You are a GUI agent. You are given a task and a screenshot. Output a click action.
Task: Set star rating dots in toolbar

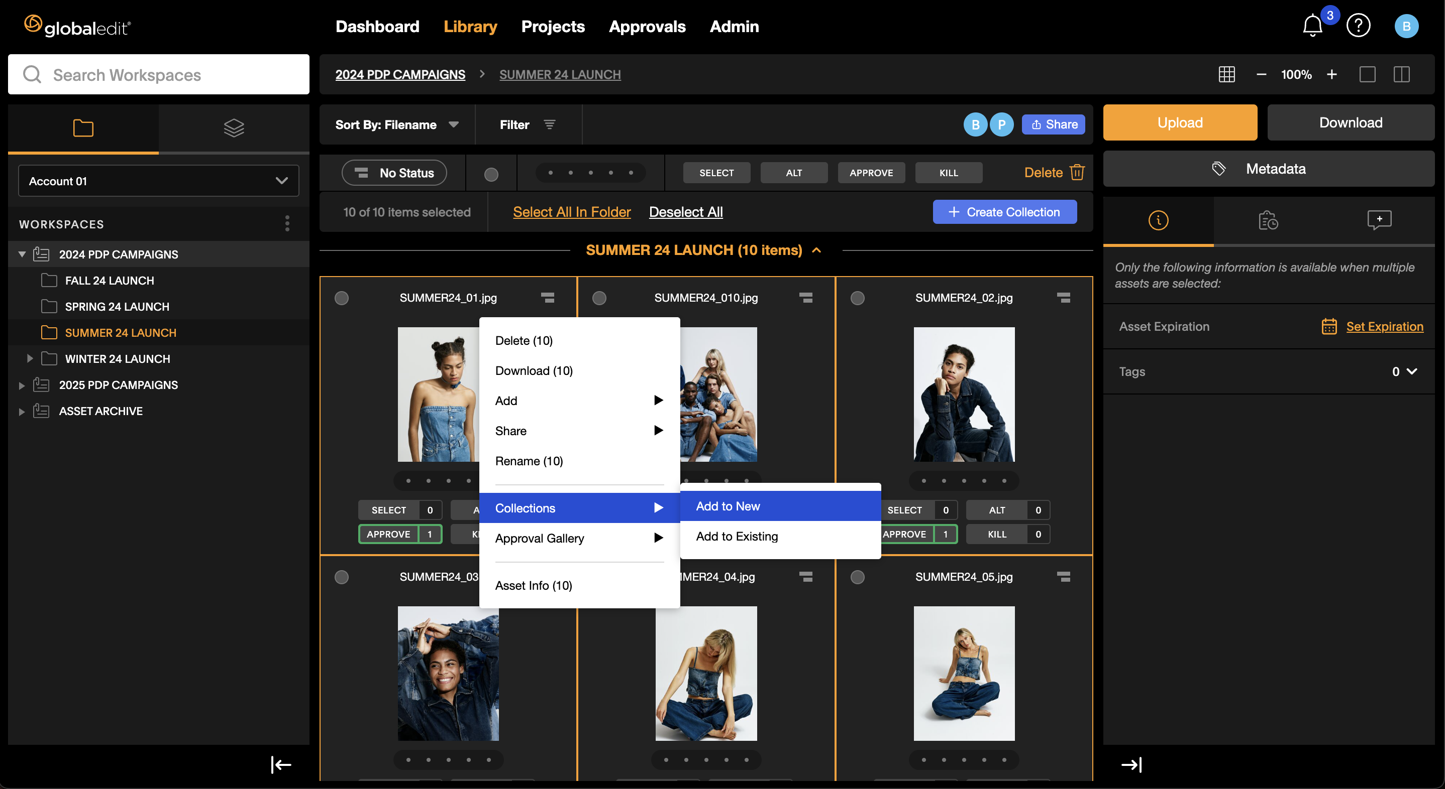[x=591, y=173]
